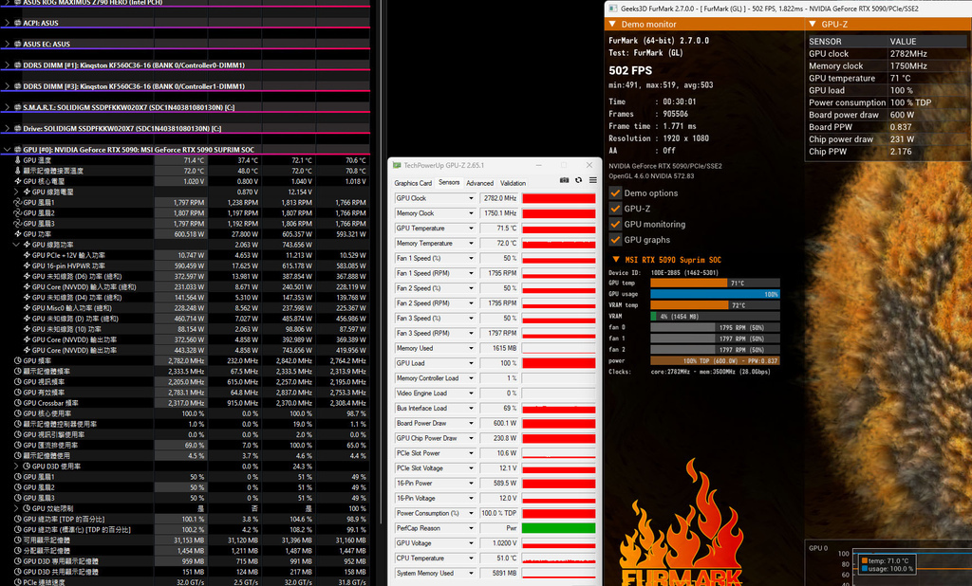Click GPU Clock value field 2782.0 MHz
The width and height of the screenshot is (972, 586).
499,198
